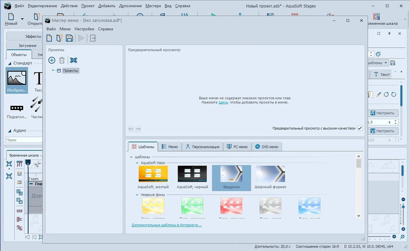Add a project with the plus icon
Viewport: 410px width, 251px height.
coord(52,60)
